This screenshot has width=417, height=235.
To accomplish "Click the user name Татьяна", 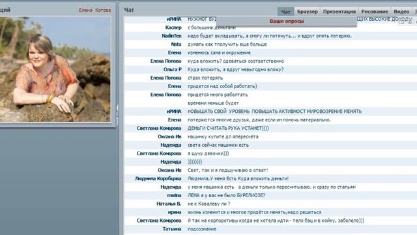I will 172,229.
